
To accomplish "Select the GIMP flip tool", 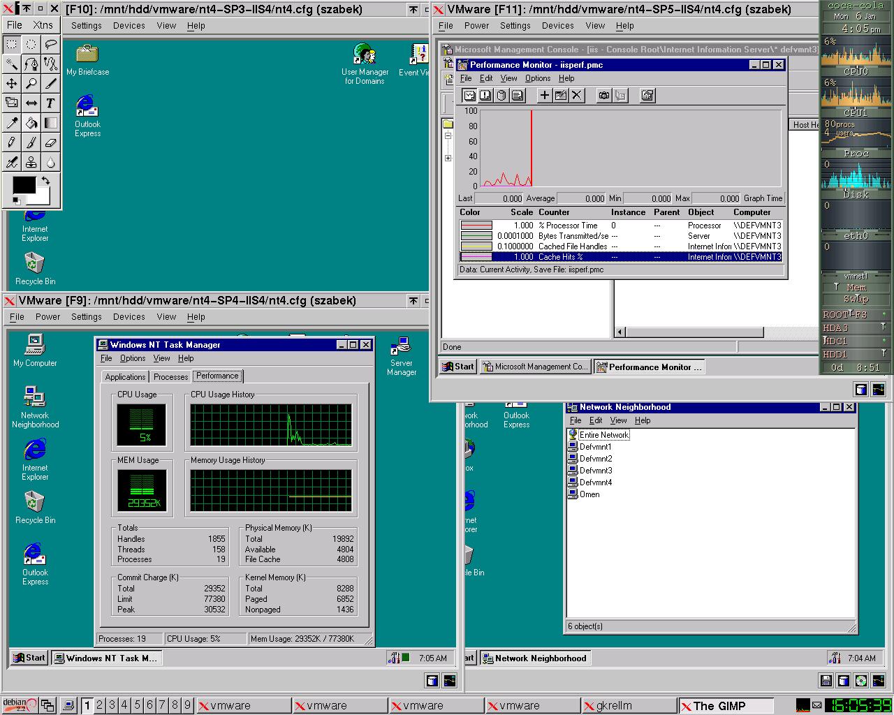I will (31, 103).
